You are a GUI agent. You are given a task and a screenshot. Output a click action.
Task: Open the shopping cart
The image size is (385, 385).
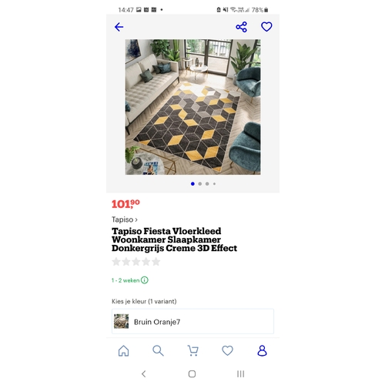pos(192,350)
